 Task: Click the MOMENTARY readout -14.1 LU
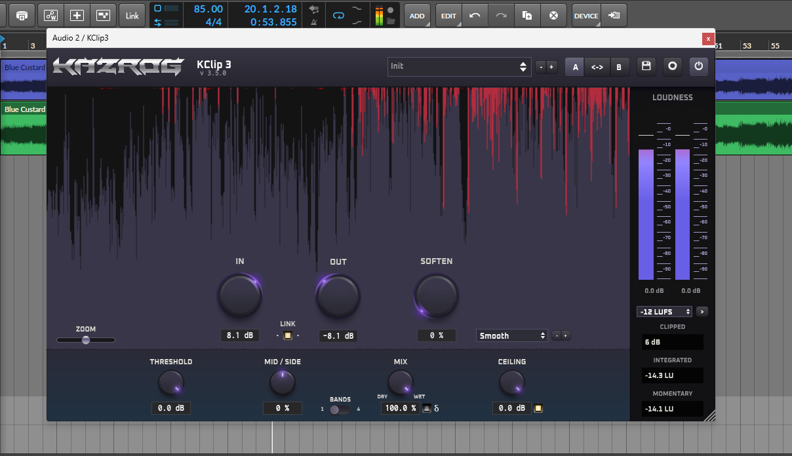(673, 409)
